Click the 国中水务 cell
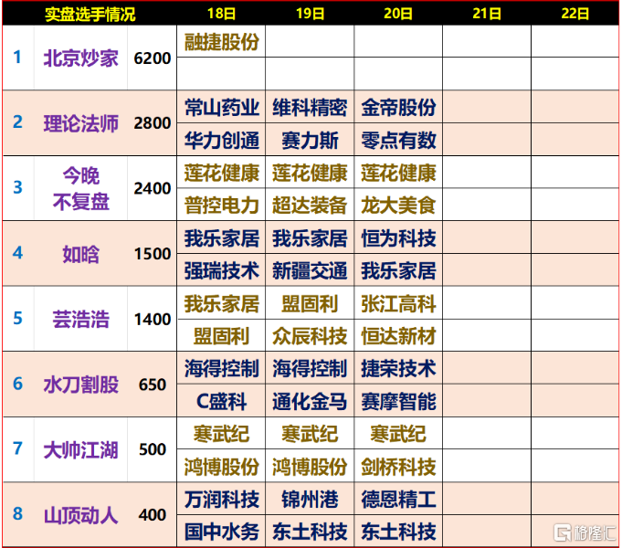The image size is (622, 548). click(x=221, y=532)
